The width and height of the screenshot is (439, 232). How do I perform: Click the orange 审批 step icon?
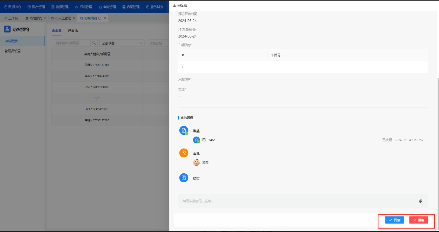(x=184, y=153)
